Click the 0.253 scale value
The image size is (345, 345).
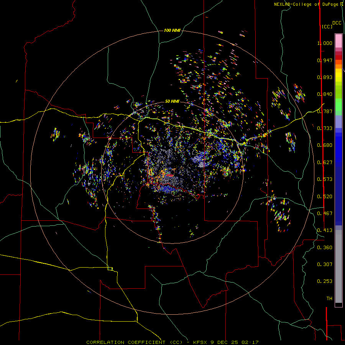coord(325,281)
